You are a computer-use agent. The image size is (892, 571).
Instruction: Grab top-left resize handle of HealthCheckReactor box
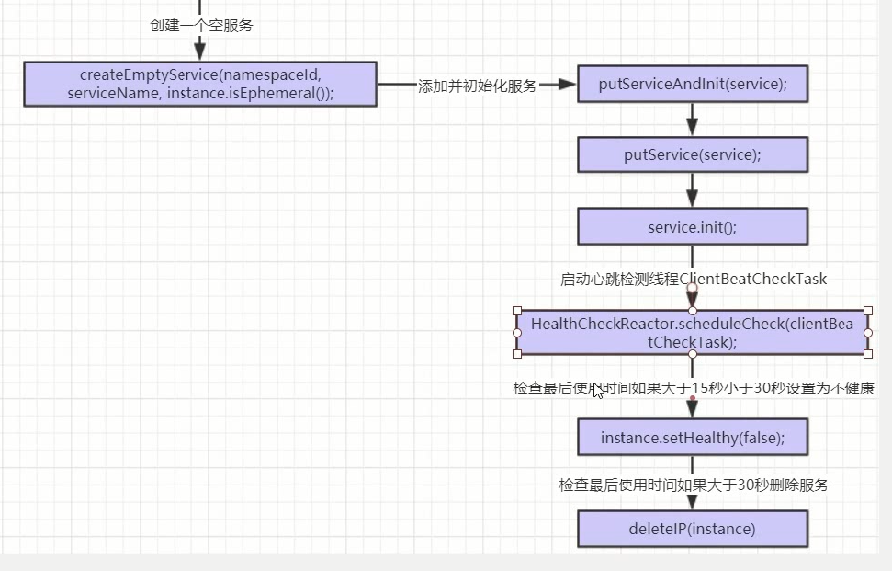(x=517, y=311)
